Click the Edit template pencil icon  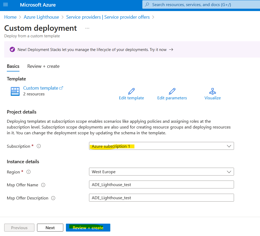[132, 91]
